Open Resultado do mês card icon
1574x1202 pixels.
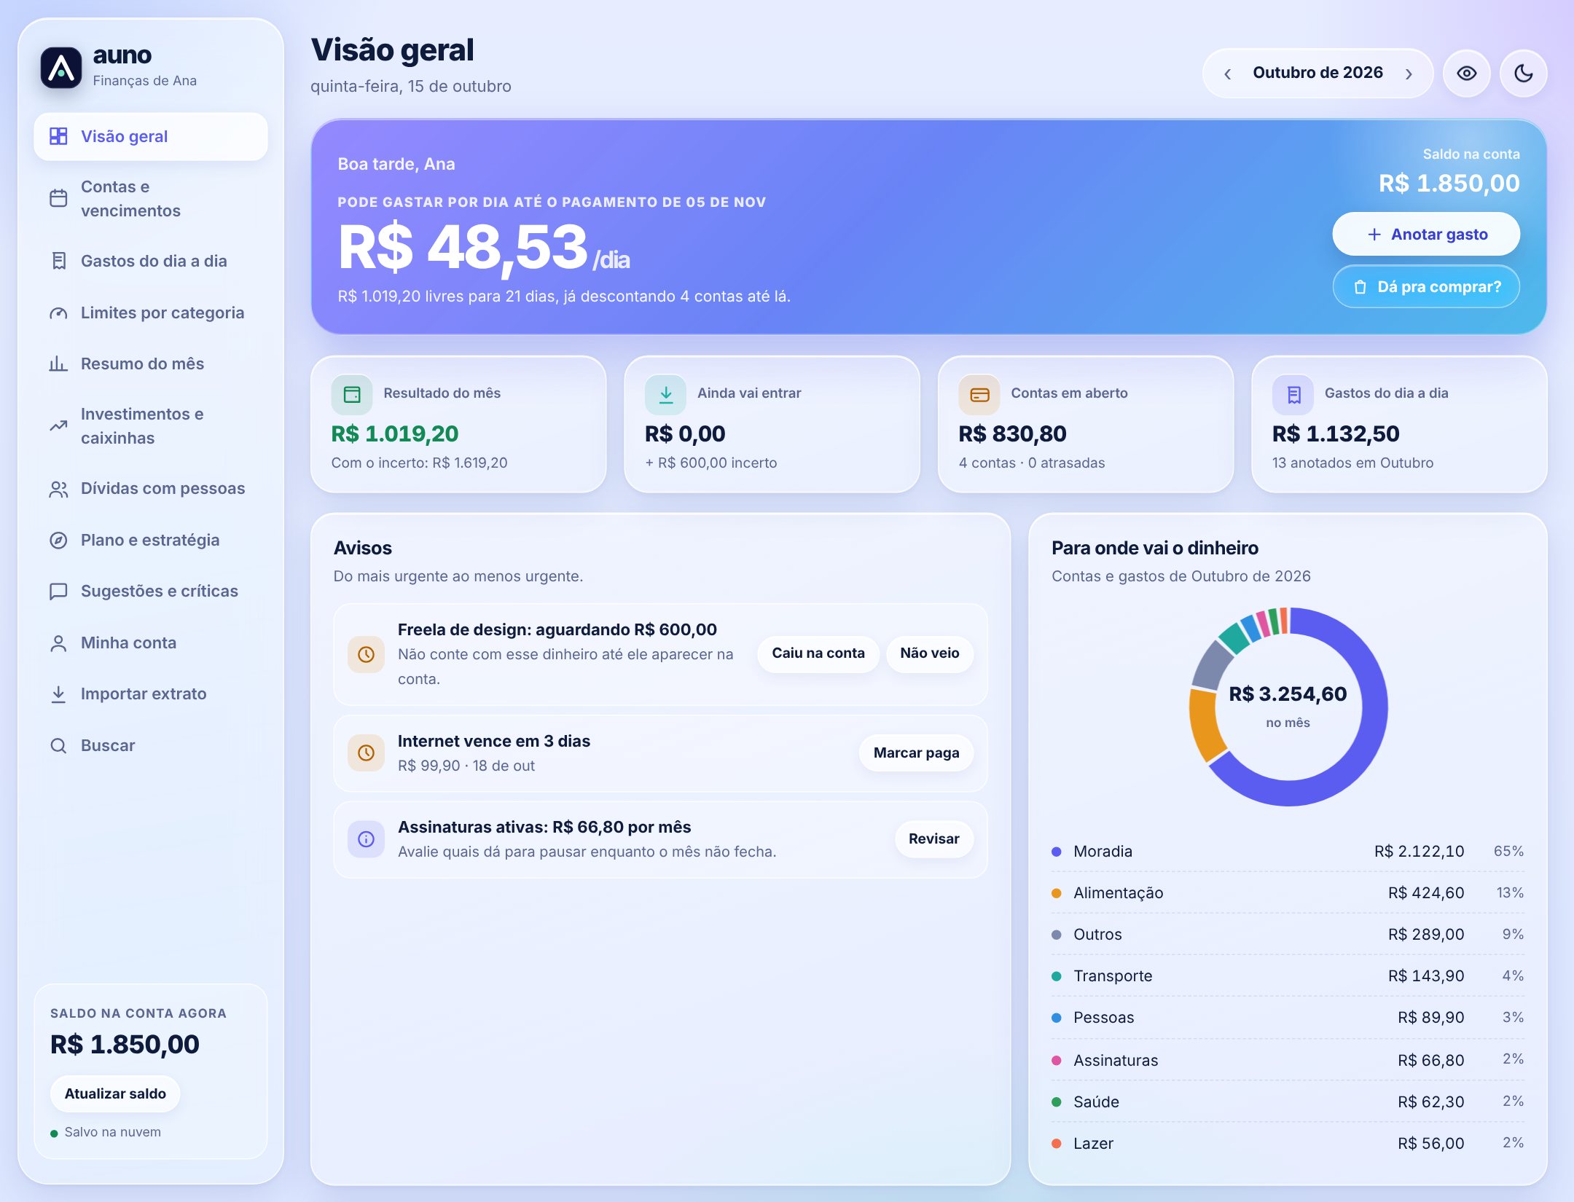(352, 394)
